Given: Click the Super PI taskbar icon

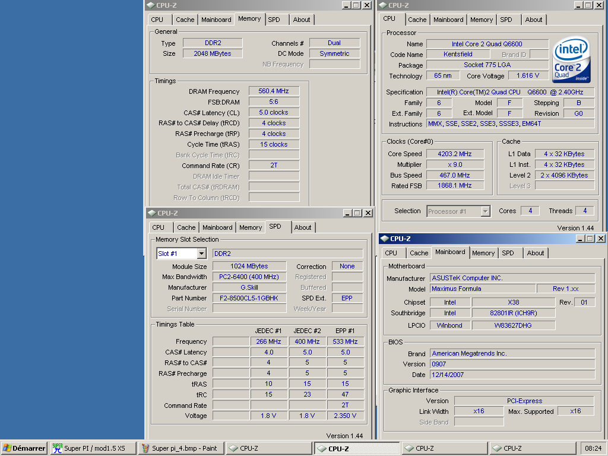Looking at the screenshot, I should (x=58, y=448).
